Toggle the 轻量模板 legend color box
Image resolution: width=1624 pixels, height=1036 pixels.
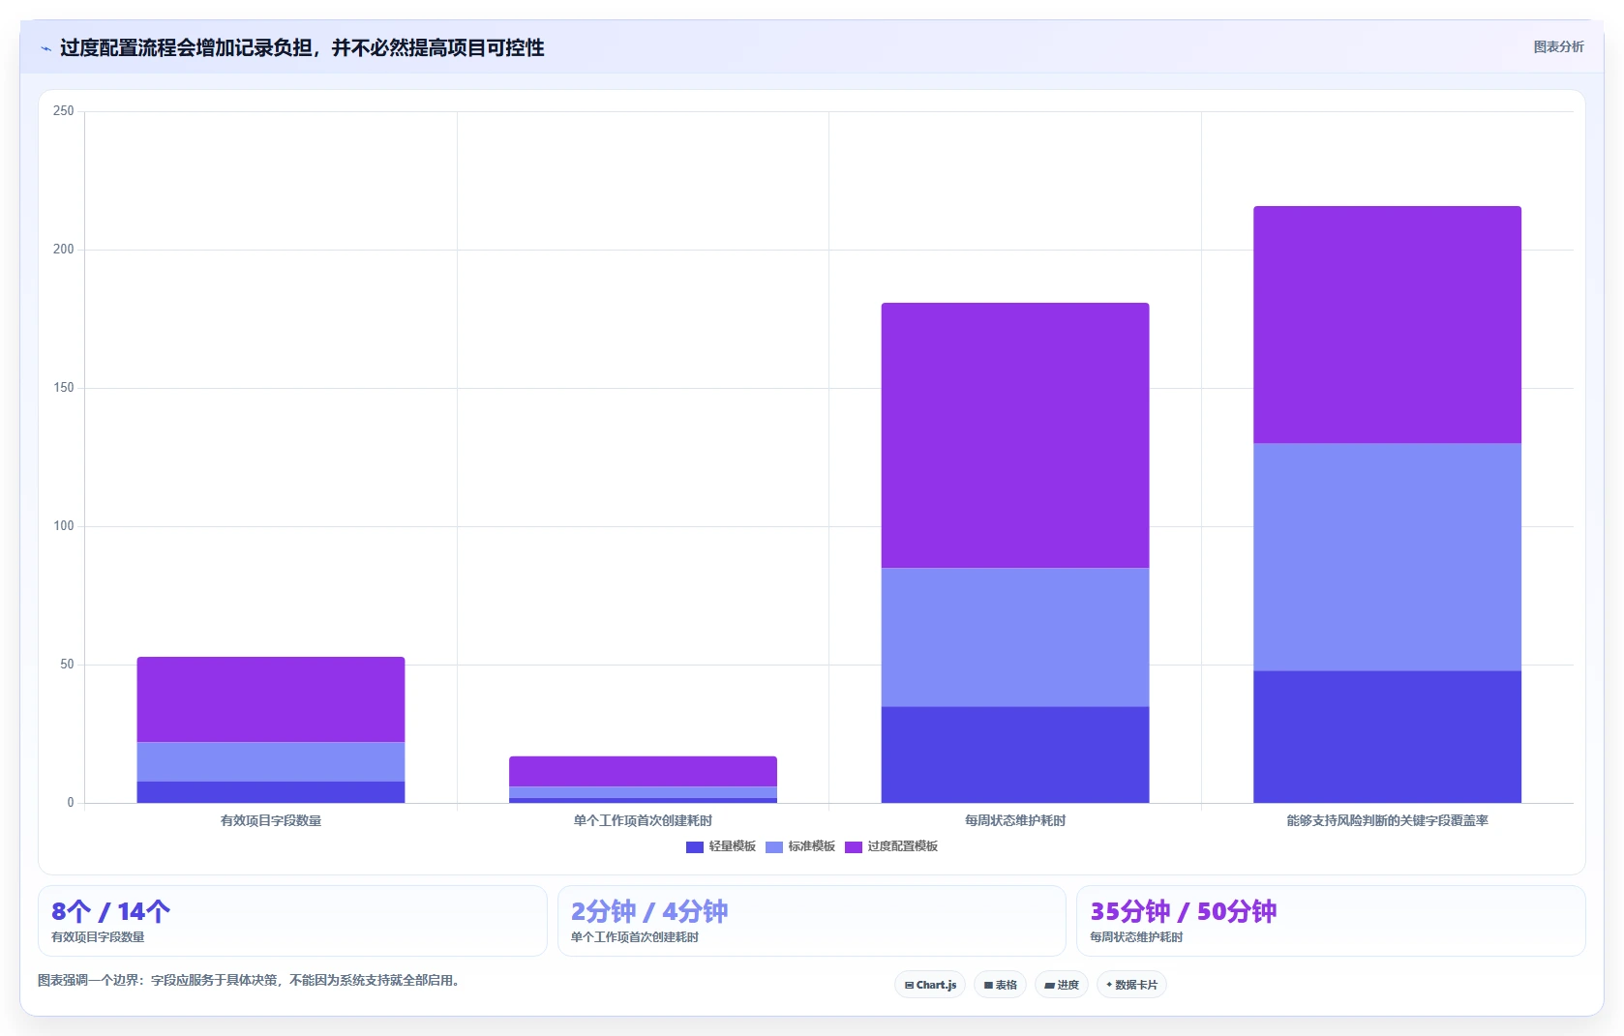point(694,847)
